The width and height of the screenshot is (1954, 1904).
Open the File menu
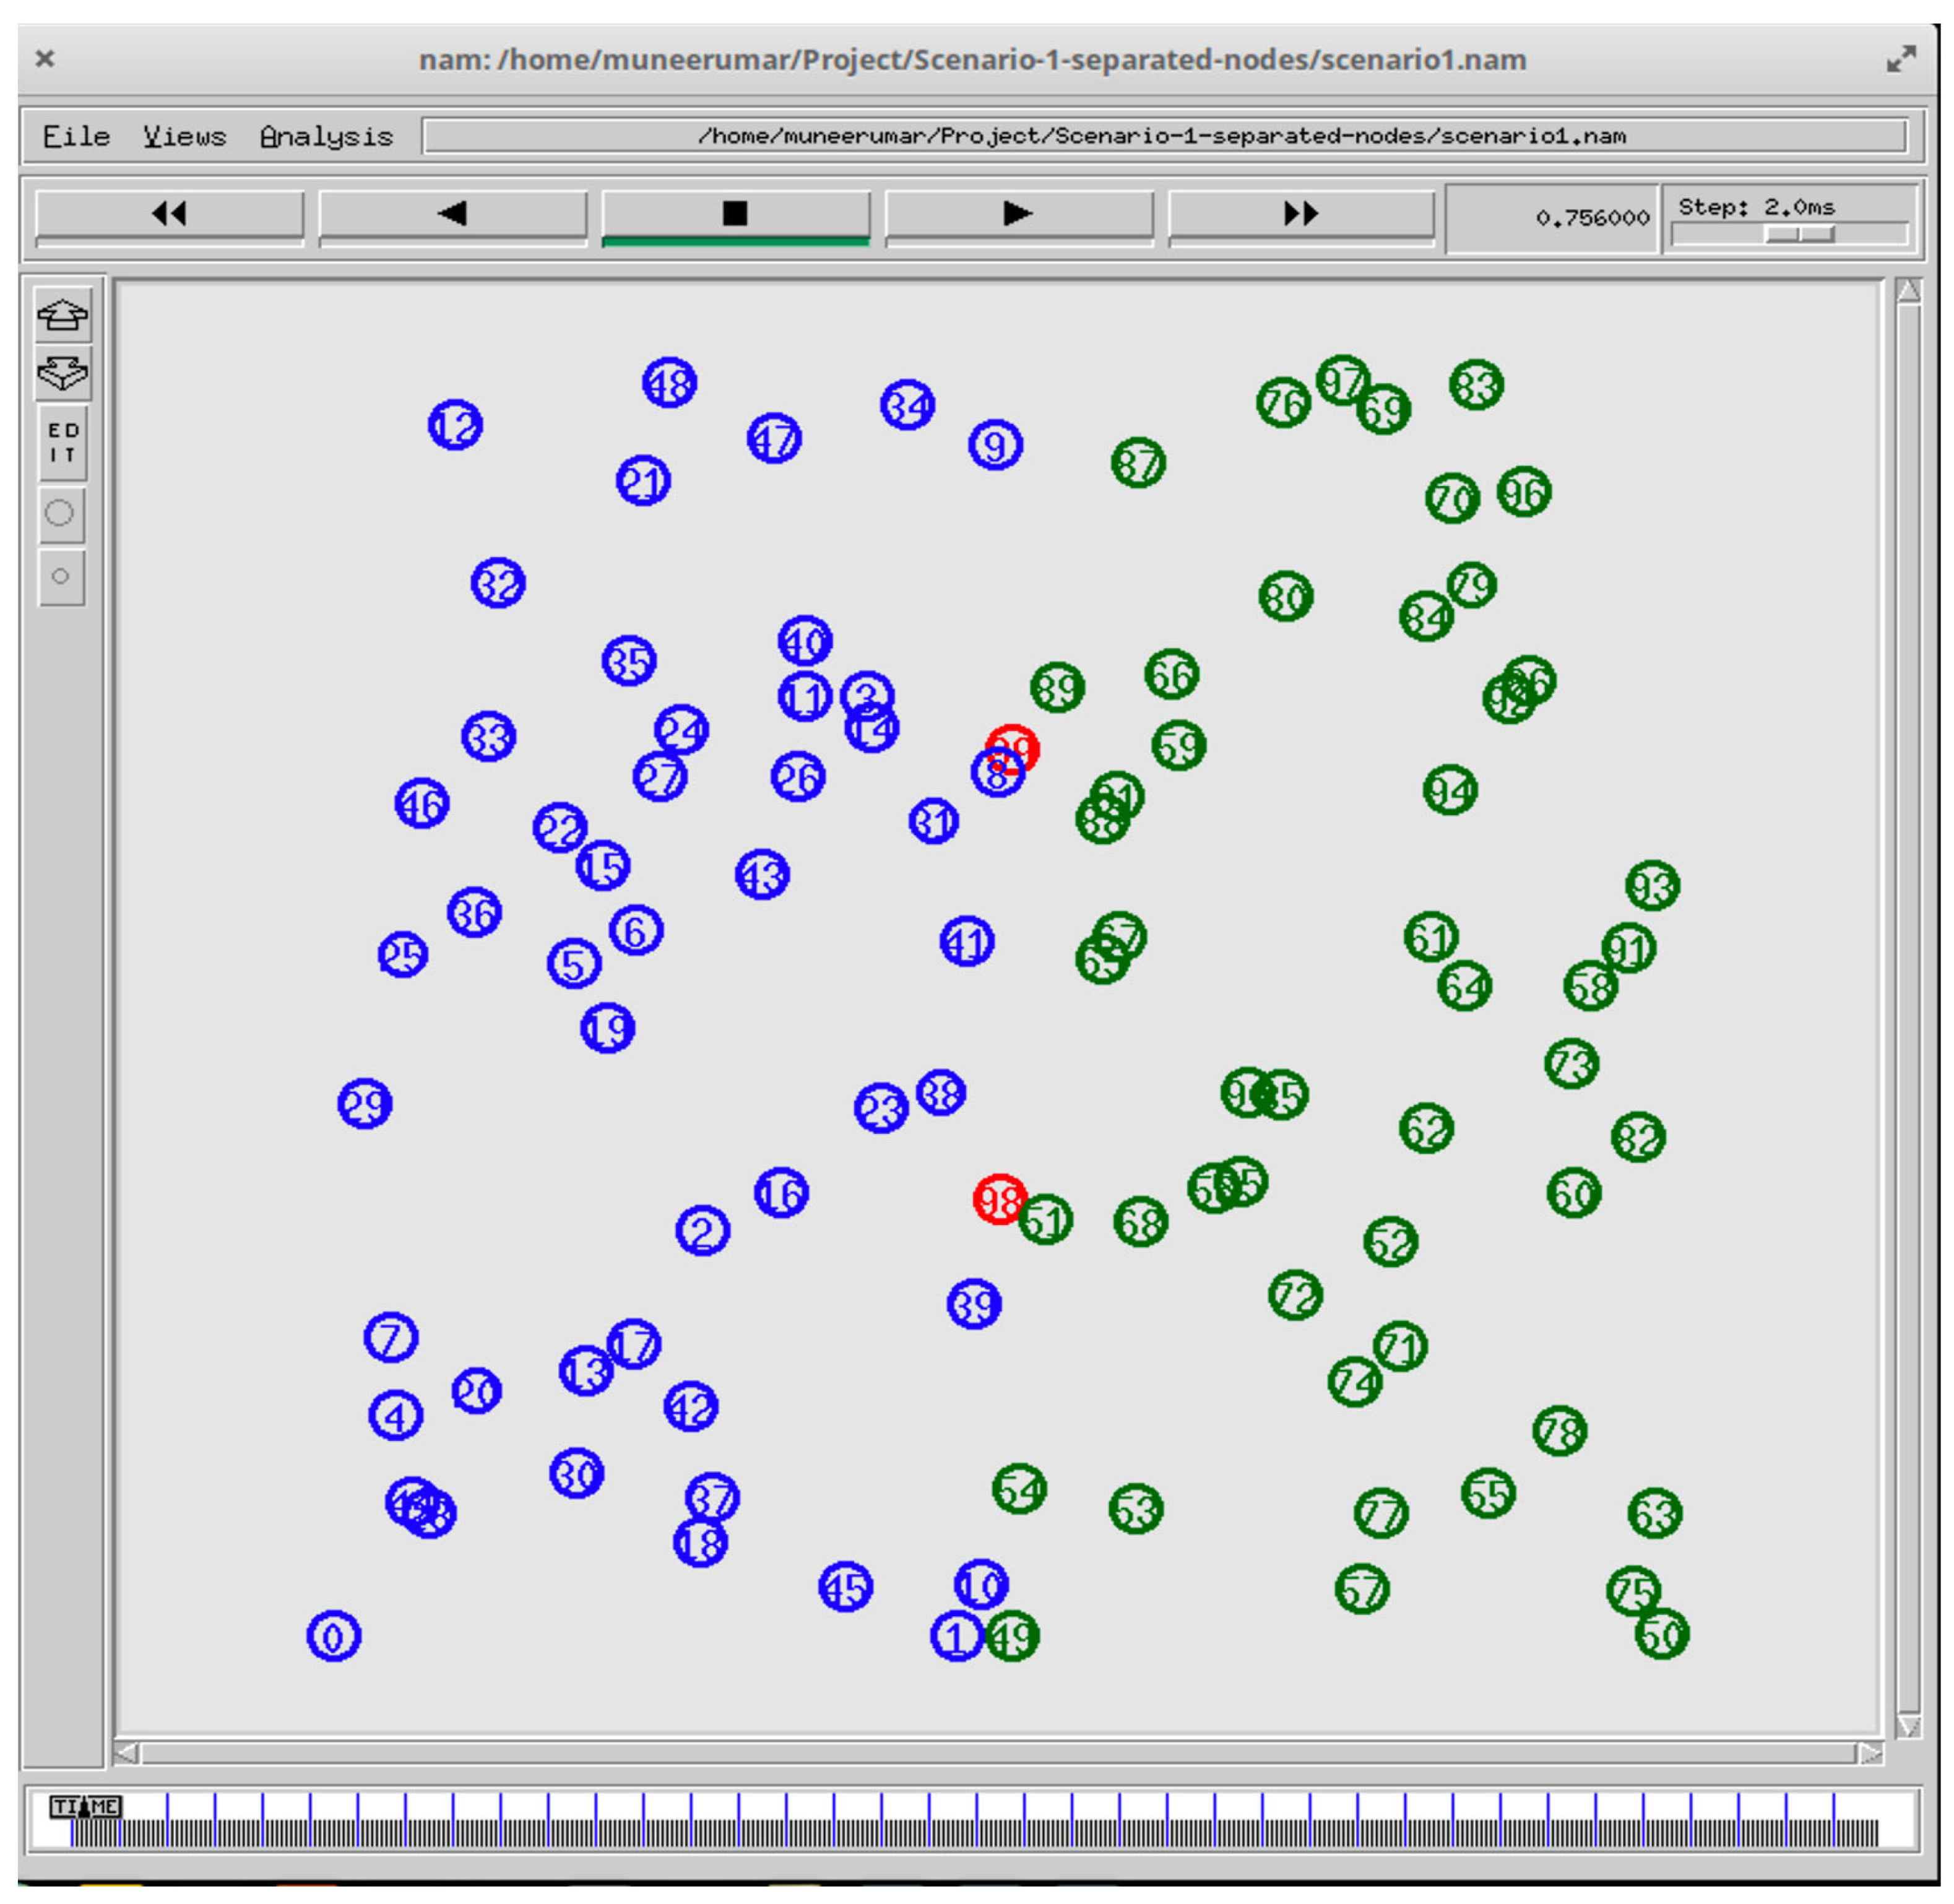tap(76, 137)
